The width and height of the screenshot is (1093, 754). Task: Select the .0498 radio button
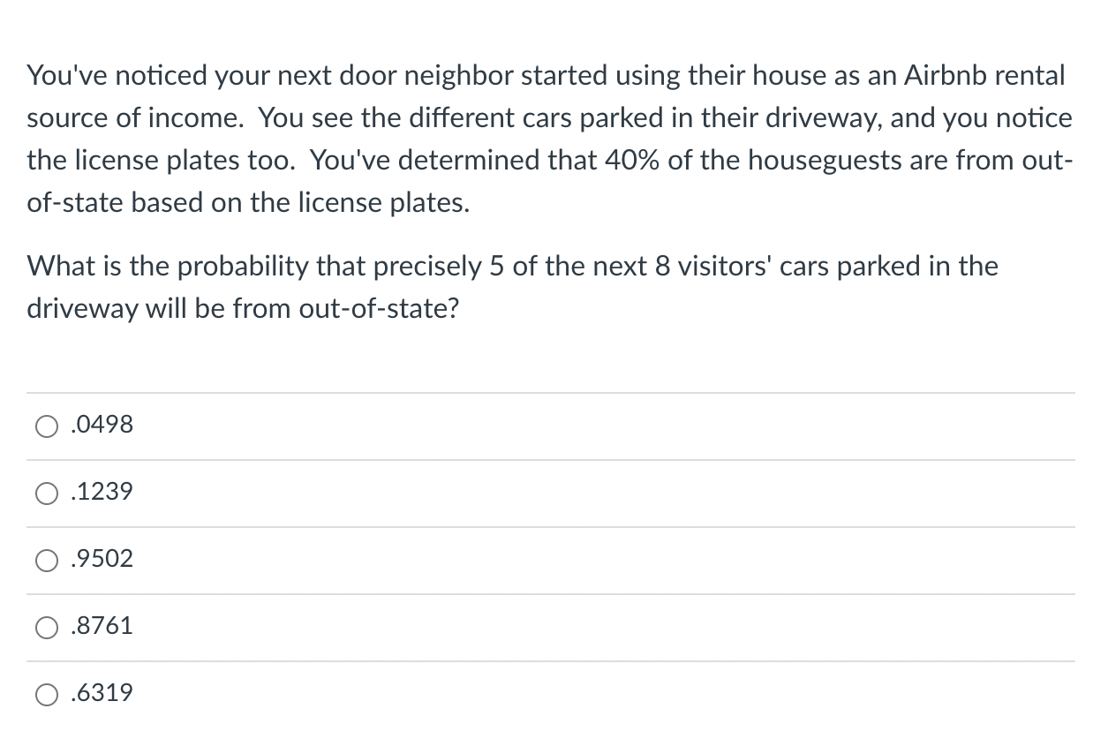pyautogui.click(x=47, y=426)
